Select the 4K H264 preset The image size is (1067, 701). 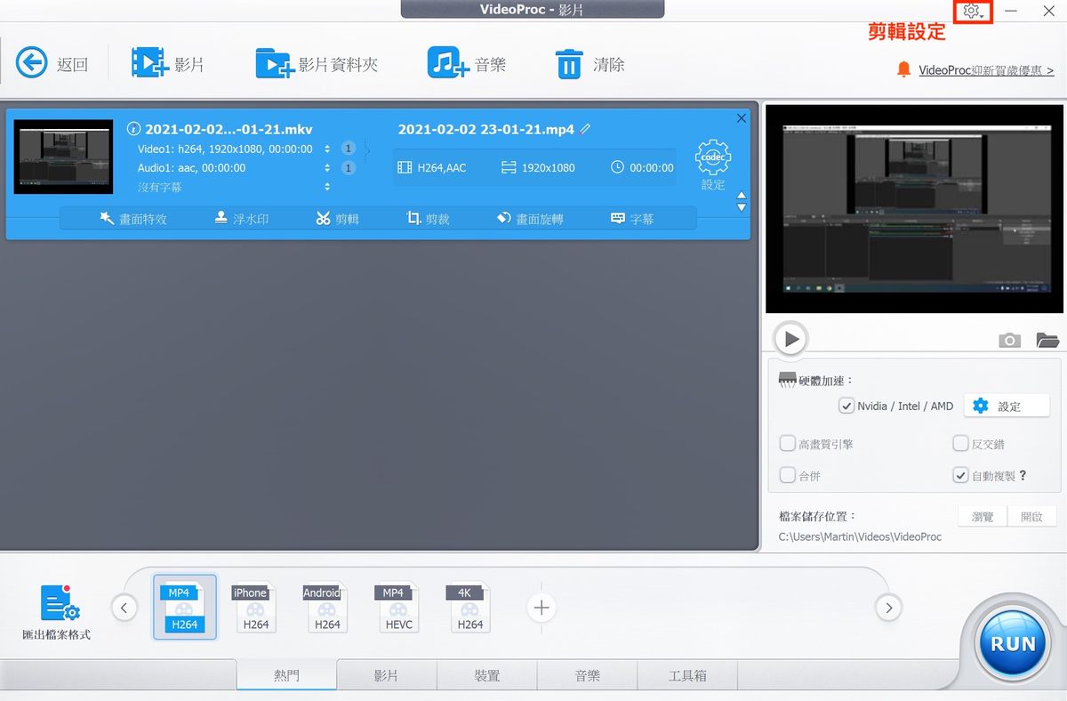(469, 608)
